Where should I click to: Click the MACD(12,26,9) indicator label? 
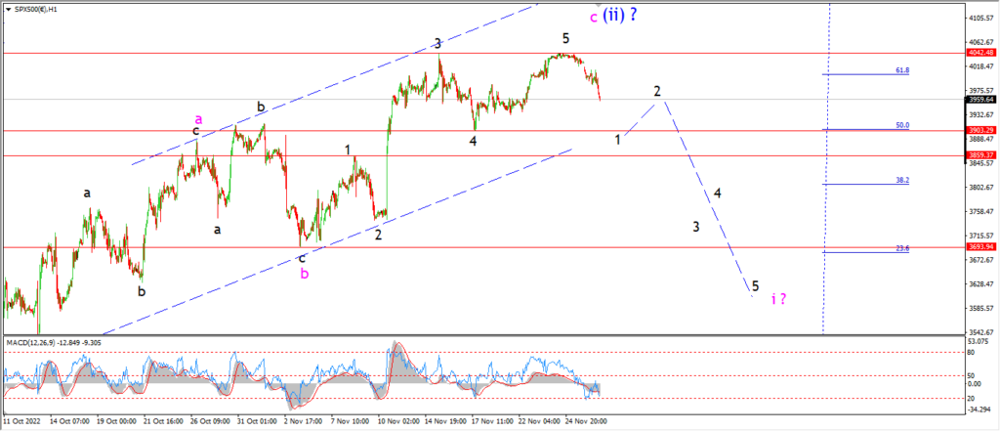(x=30, y=342)
